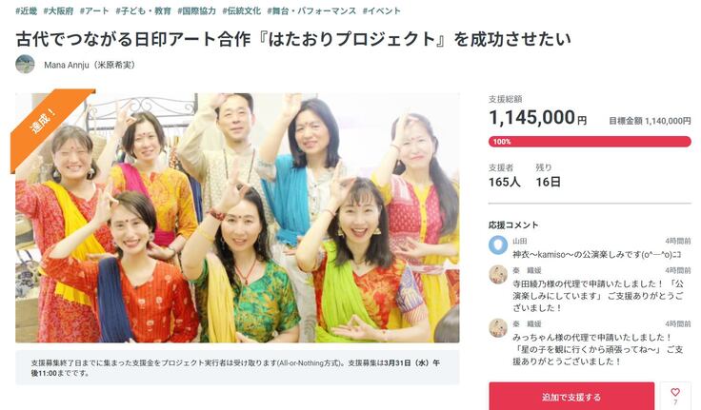Click the 応援コメント section heading

tap(513, 225)
